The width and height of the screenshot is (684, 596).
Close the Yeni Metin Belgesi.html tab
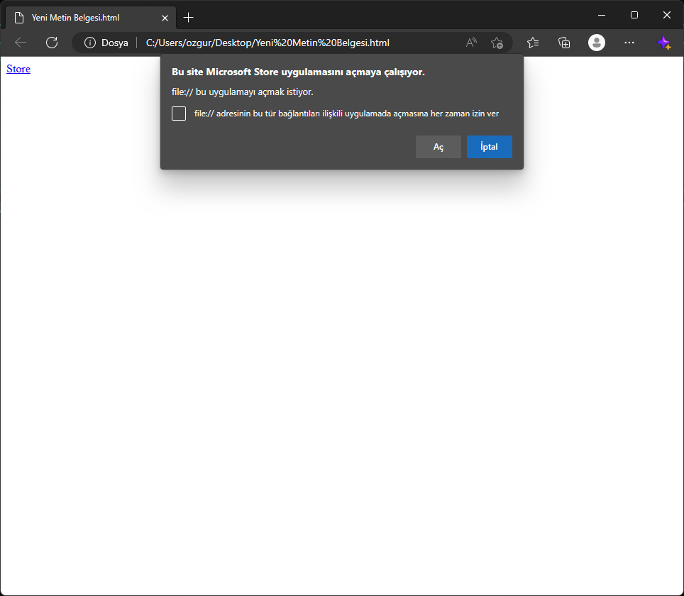[165, 18]
